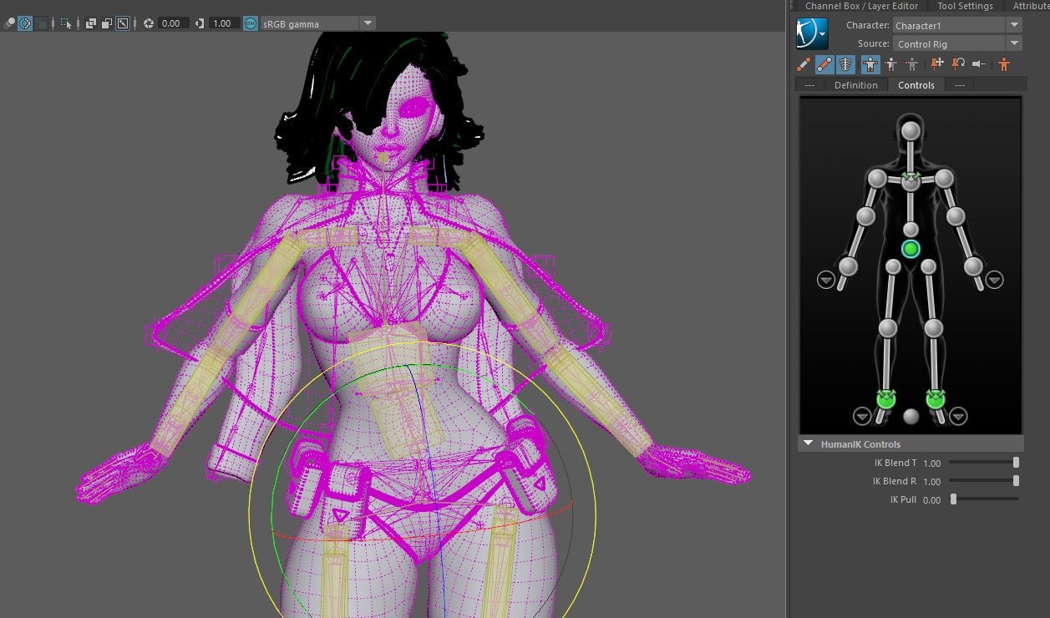The height and width of the screenshot is (618, 1050).
Task: Expand the screen-right hand detail arrow
Action: click(x=994, y=281)
